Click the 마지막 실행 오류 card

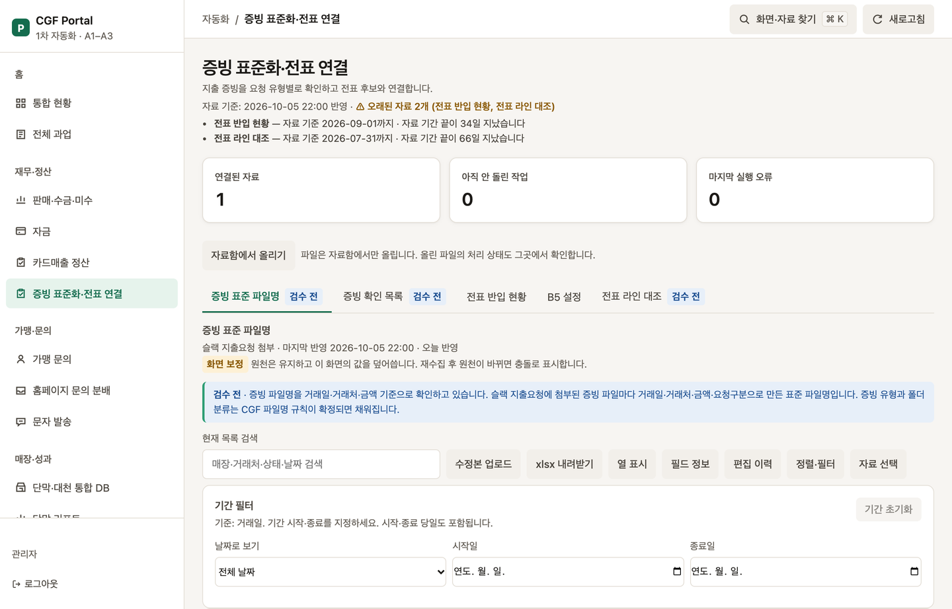click(x=815, y=190)
